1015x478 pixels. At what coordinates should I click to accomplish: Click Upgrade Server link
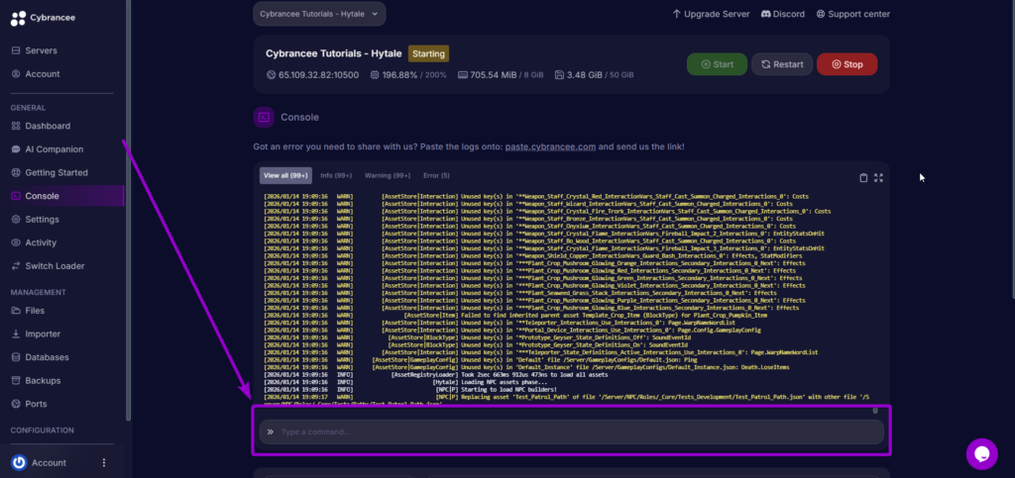(710, 14)
